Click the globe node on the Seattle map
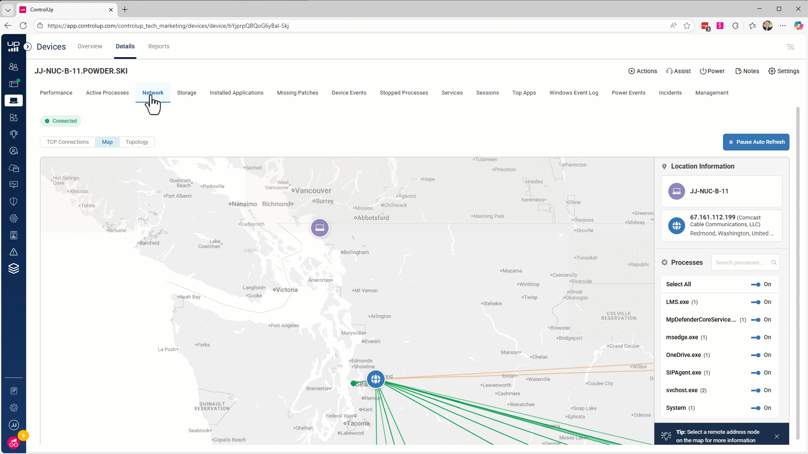This screenshot has height=454, width=808. 376,379
